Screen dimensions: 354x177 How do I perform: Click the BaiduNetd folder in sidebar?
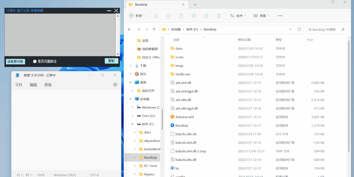point(152,149)
